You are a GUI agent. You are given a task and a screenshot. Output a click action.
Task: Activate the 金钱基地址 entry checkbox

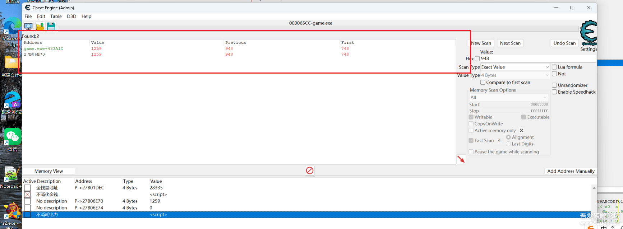coord(27,188)
